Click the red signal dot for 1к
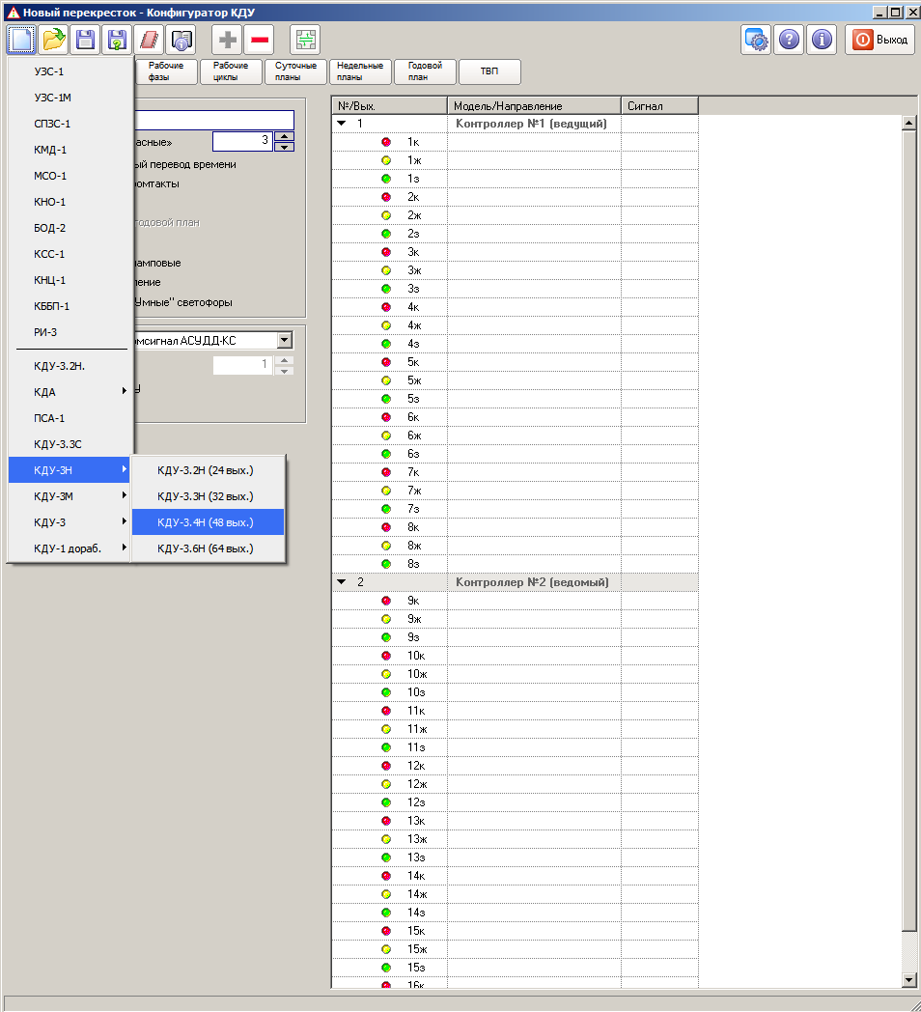 (386, 142)
